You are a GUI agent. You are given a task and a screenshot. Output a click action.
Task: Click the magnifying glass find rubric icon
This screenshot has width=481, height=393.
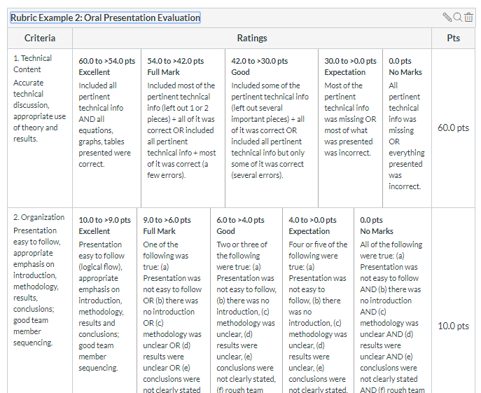458,18
